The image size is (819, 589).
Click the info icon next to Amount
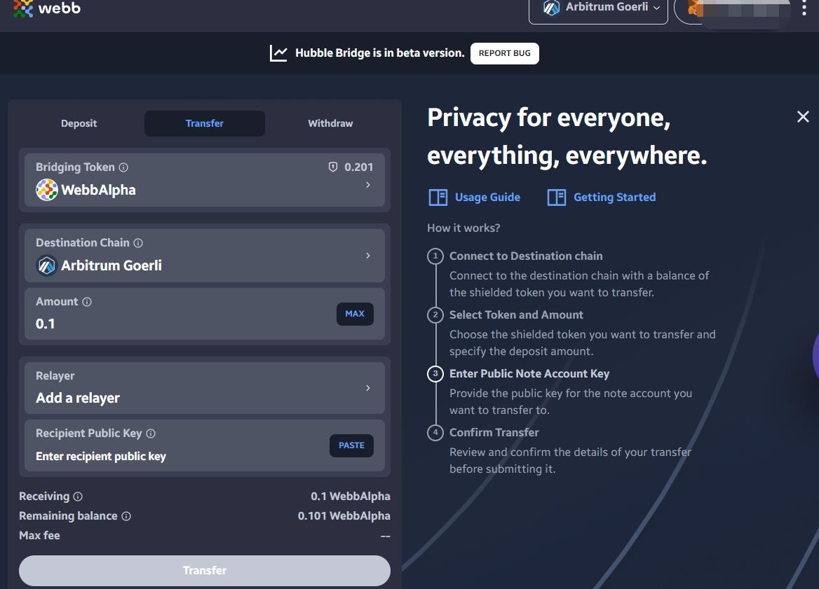coord(87,302)
